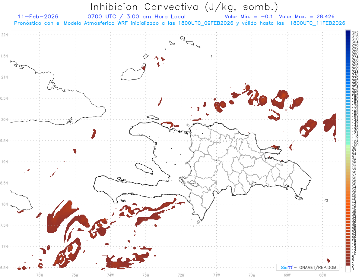The height and width of the screenshot is (279, 362).
Task: Click the '22N' latitude label
Action: (x=5, y=35)
